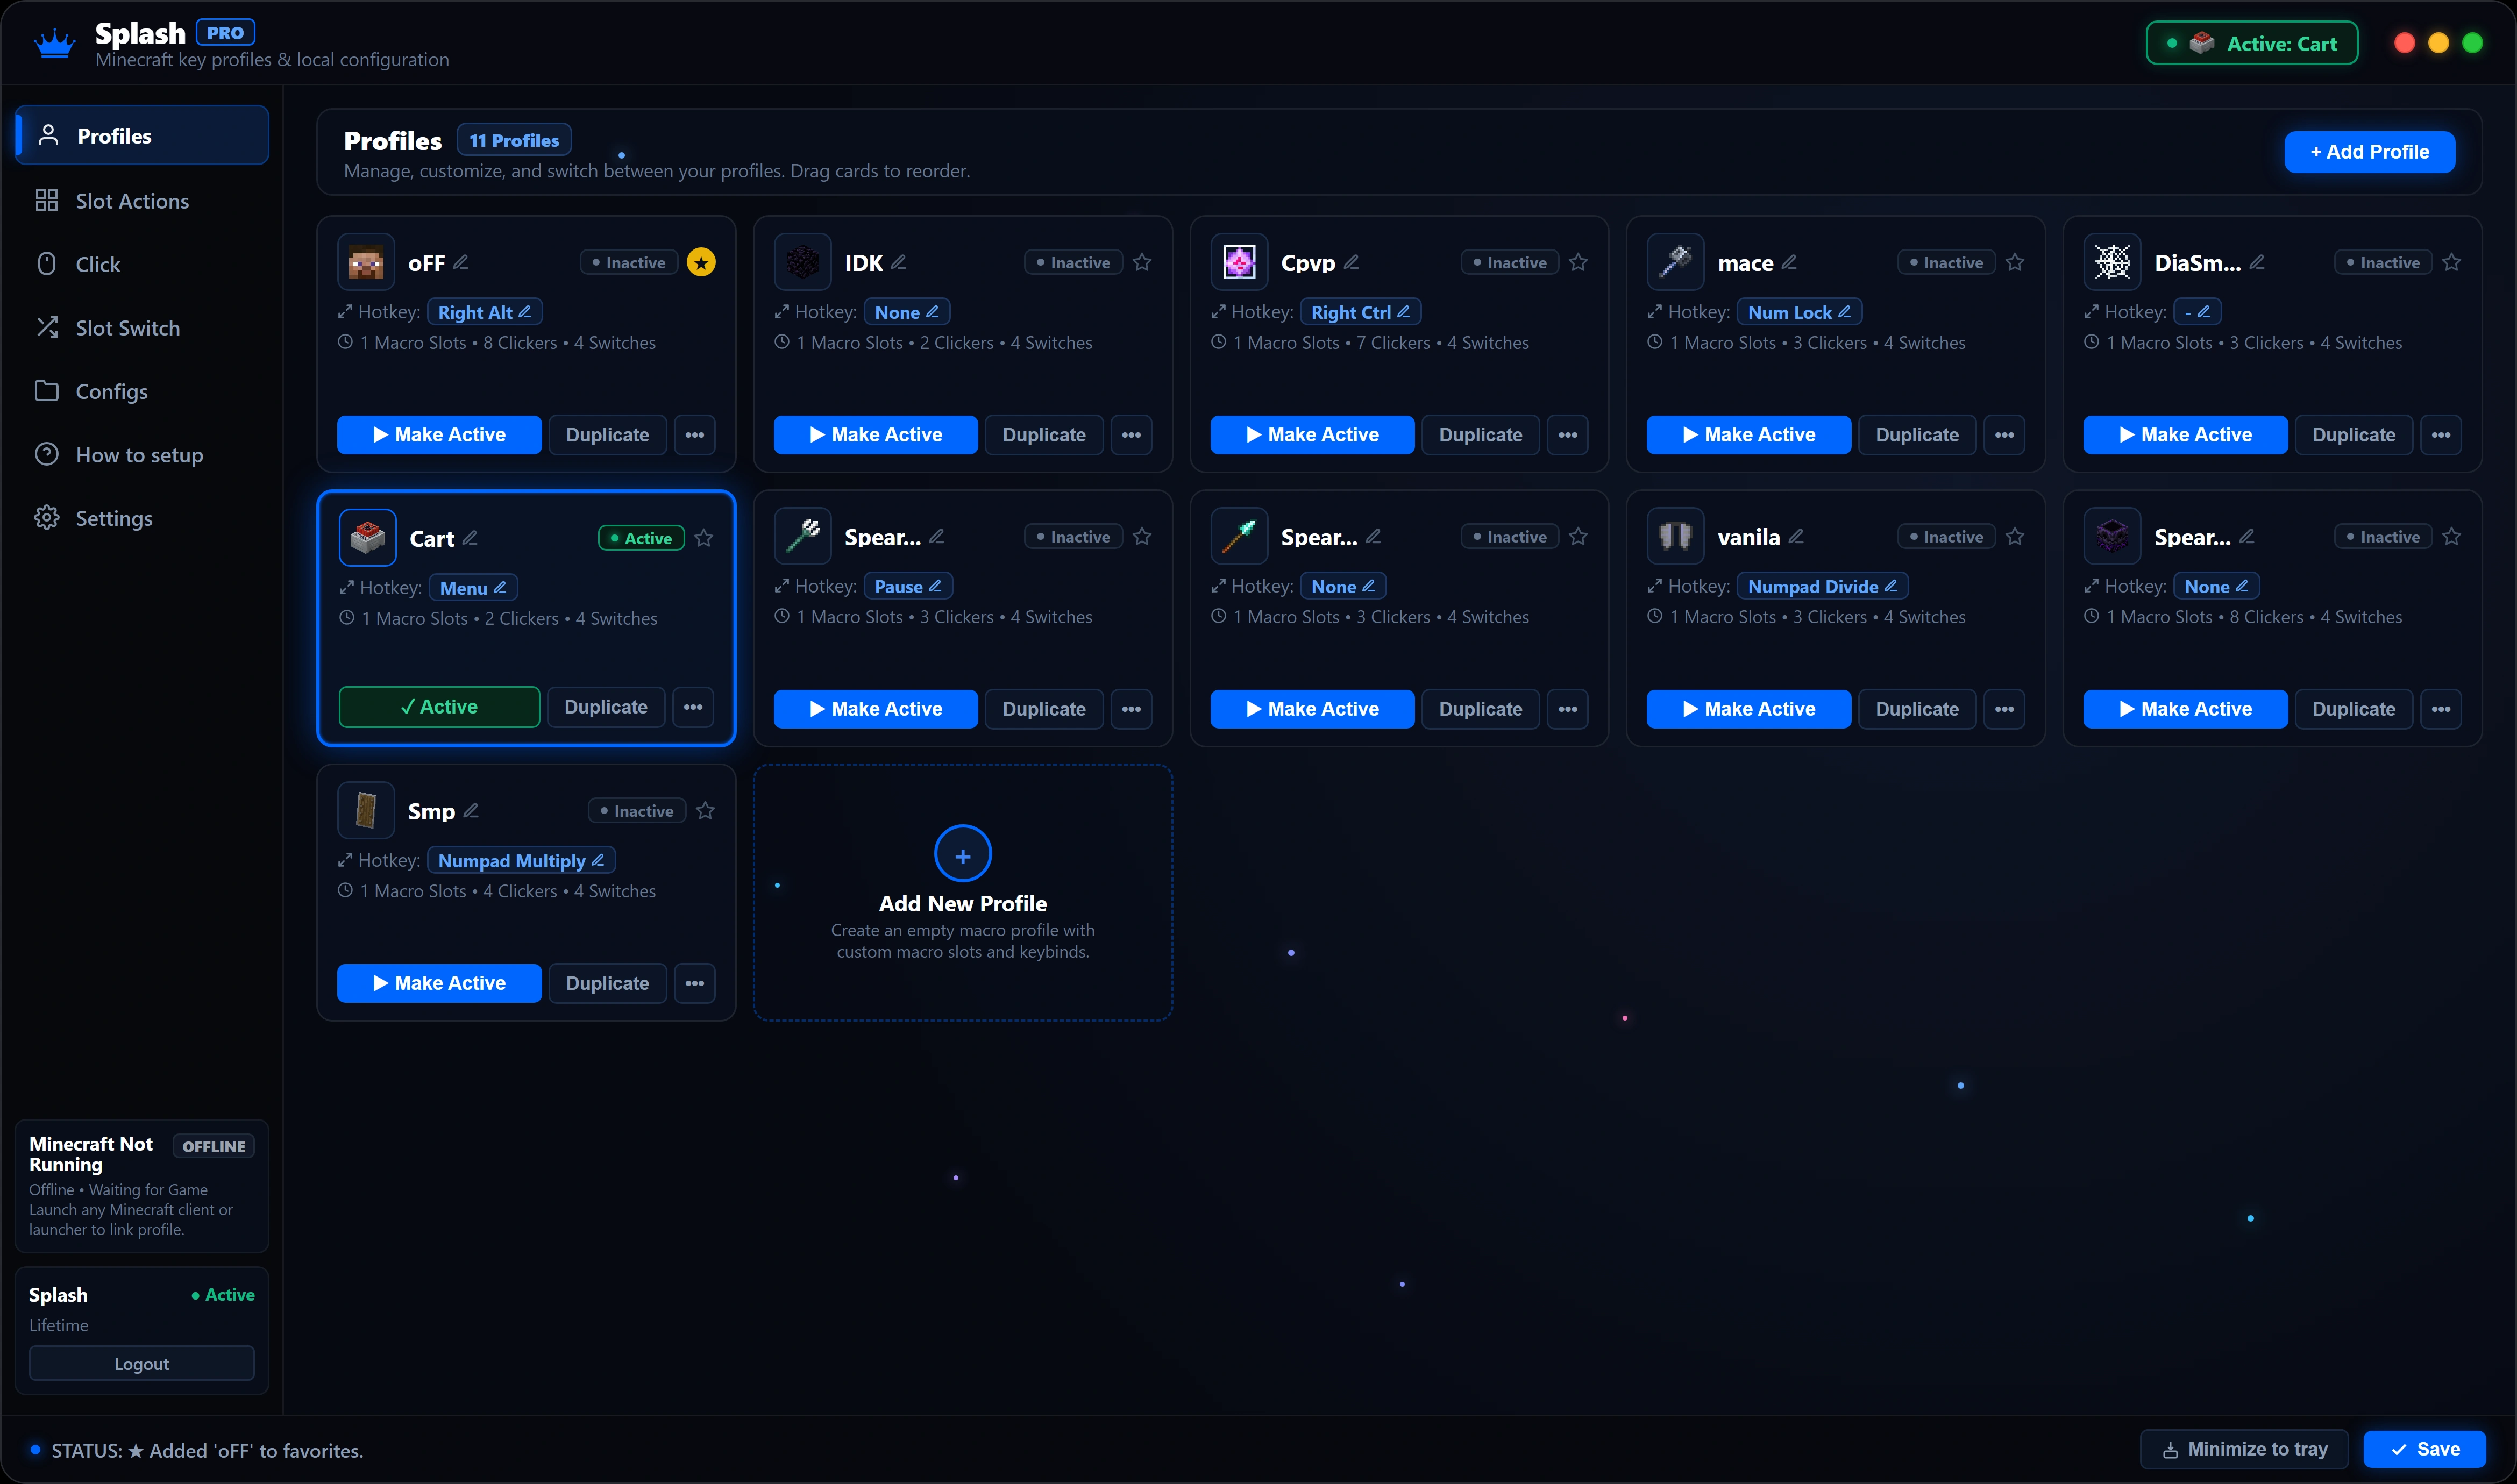
Task: Open three-dot menu on Cart card
Action: [693, 707]
